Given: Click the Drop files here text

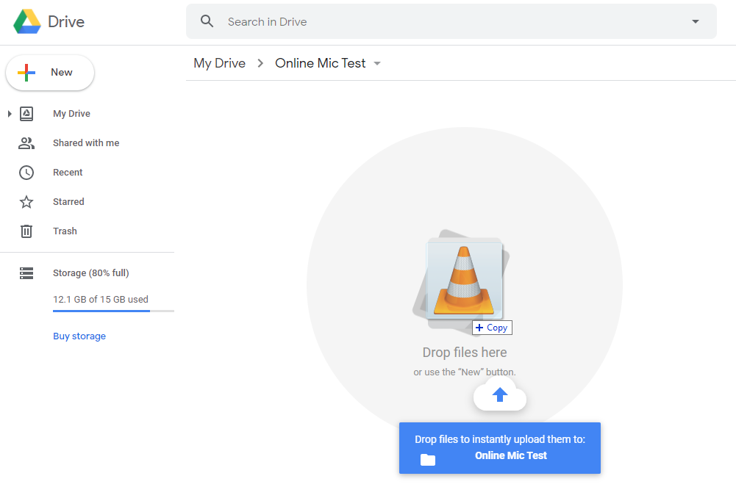Looking at the screenshot, I should 465,352.
